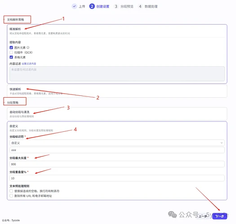Go to step 3 分段预览
The height and width of the screenshot is (224, 236).
coord(124,6)
